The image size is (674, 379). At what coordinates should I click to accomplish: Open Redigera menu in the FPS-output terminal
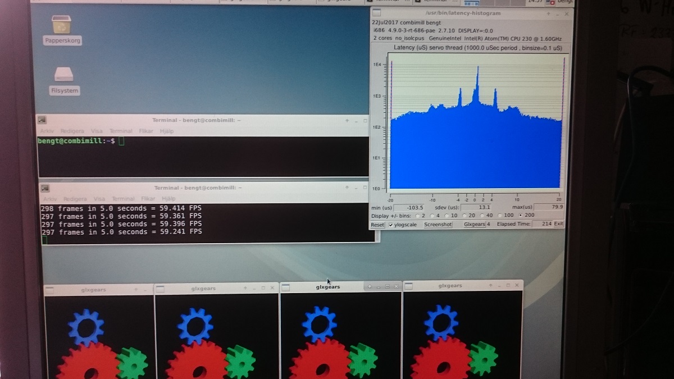[75, 199]
